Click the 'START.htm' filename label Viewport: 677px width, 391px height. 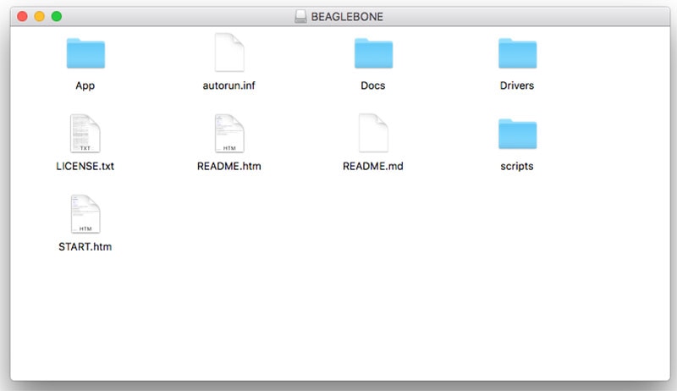[85, 246]
